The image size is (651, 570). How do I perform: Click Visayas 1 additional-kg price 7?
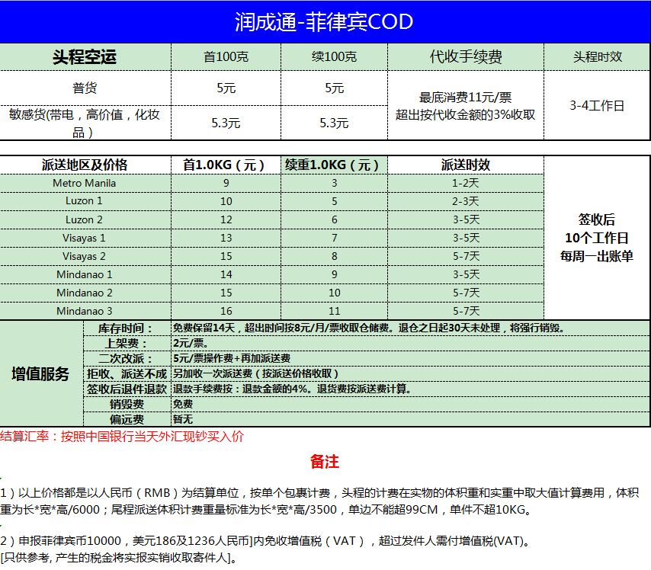pyautogui.click(x=334, y=238)
